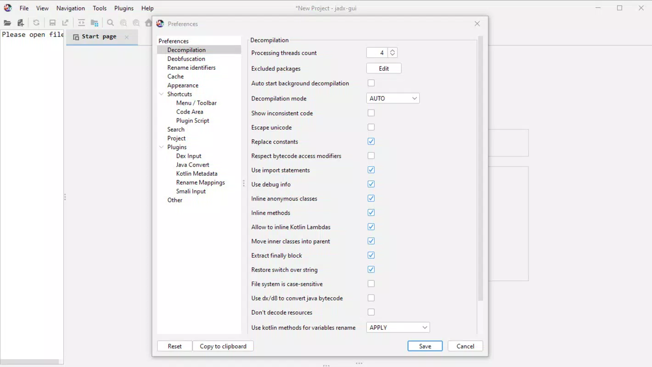
Task: Click the Open file toolbar icon
Action: tap(7, 23)
